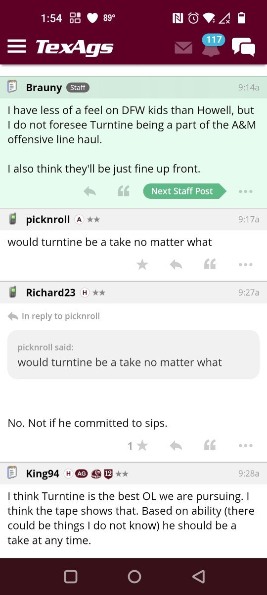
Task: Quote Brauny's staff post
Action: pyautogui.click(x=124, y=191)
